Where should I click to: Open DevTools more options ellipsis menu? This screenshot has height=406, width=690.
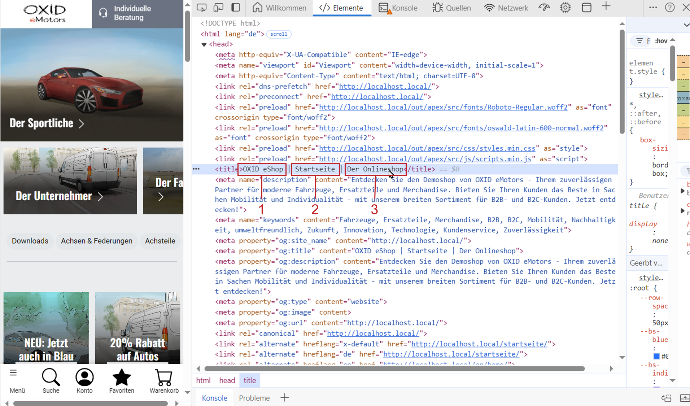(653, 7)
